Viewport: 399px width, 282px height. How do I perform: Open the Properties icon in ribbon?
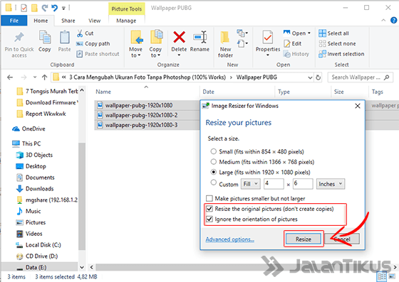[x=268, y=38]
